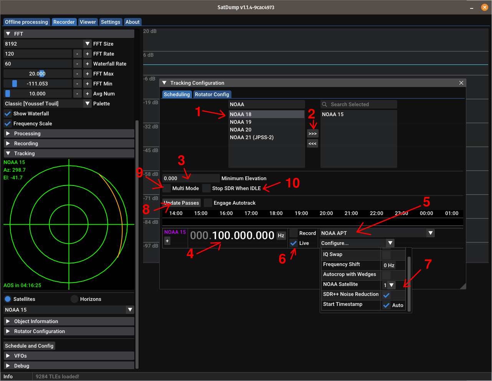Open the Viewer tab
Viewport: 492px width, 381px height.
click(x=88, y=22)
